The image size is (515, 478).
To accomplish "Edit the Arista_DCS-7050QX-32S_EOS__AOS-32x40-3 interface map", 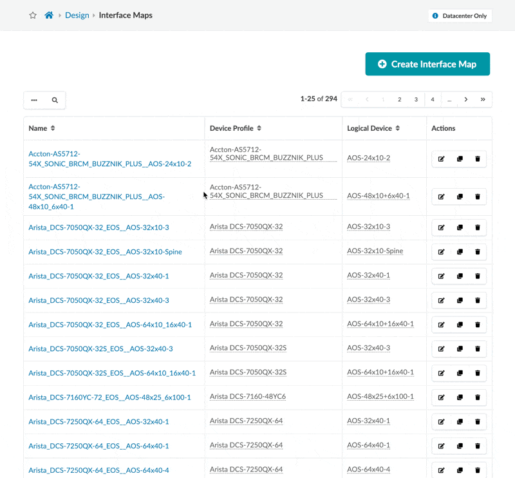I will (x=441, y=349).
